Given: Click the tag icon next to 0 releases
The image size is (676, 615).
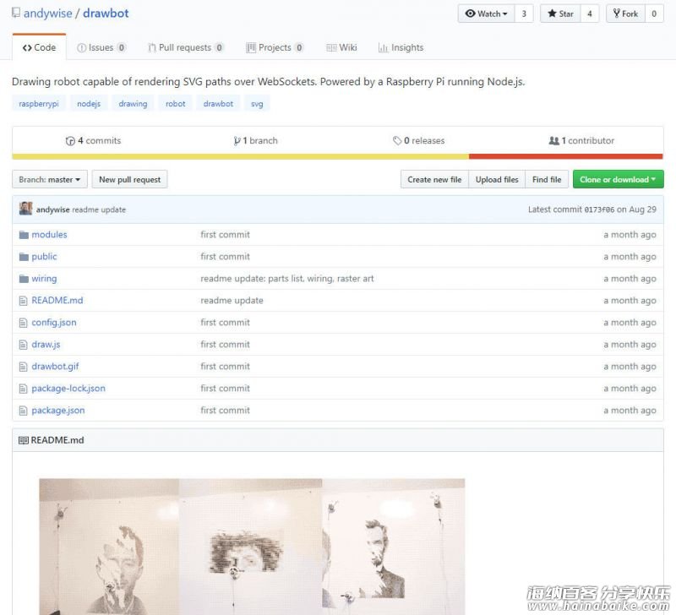Looking at the screenshot, I should point(397,140).
